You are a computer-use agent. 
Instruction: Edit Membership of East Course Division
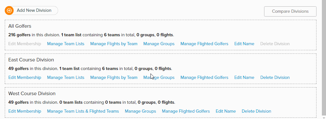25,78
